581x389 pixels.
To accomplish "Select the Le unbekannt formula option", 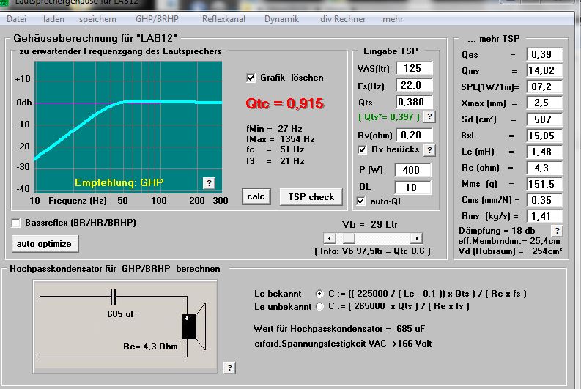I will [x=319, y=306].
